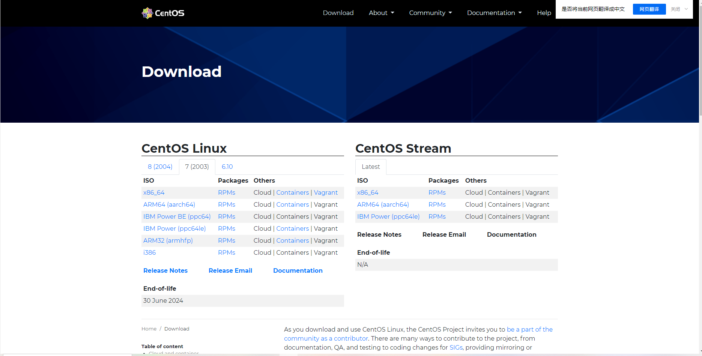Screen dimensions: 702x356
Task: Click the '30 June 2024' end-of-life text
Action: click(163, 300)
